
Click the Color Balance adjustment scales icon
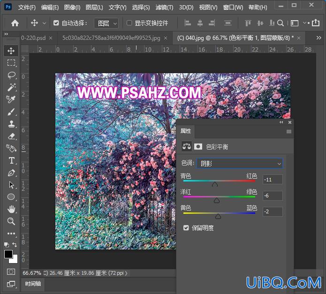click(x=187, y=146)
